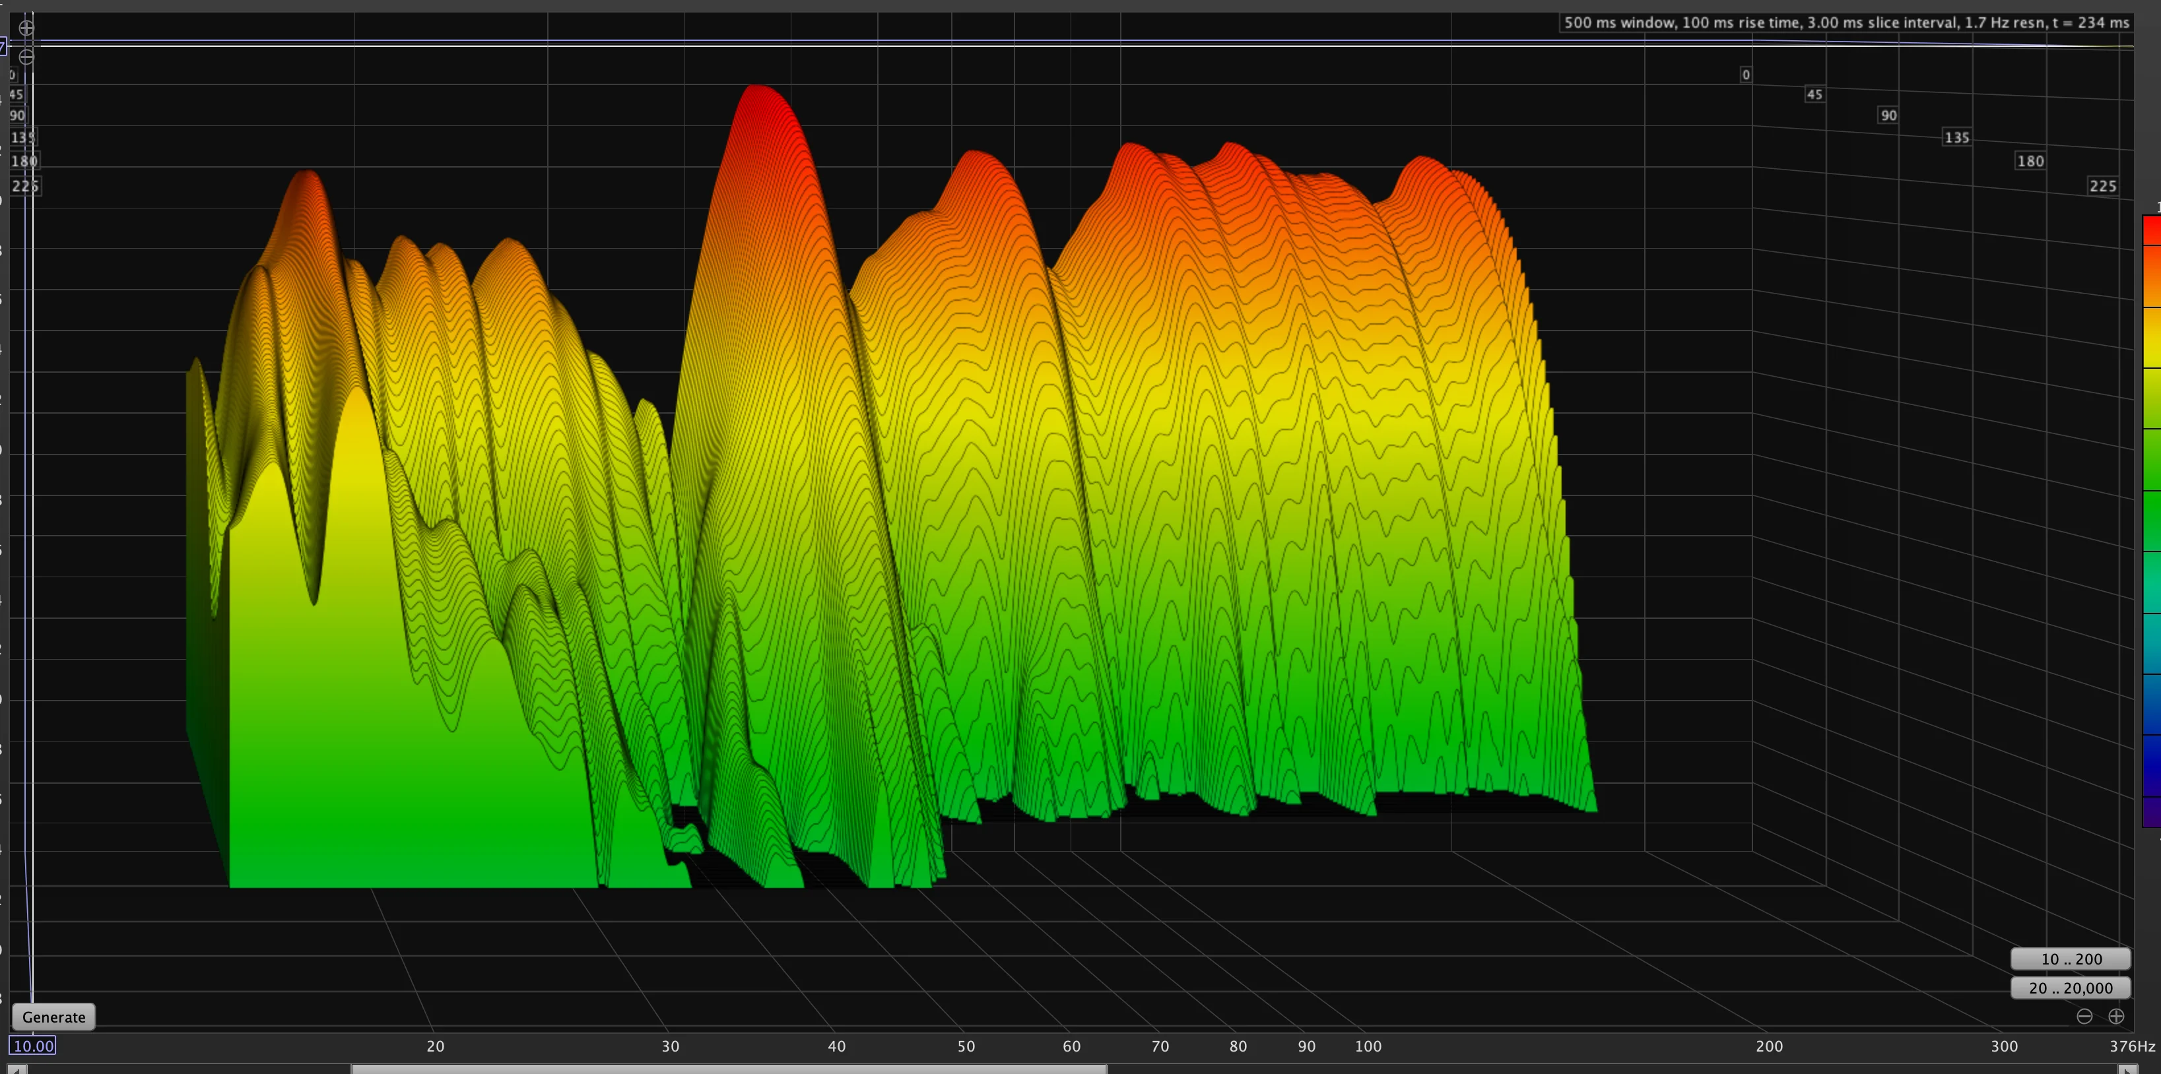Viewport: 2161px width, 1074px height.
Task: Set frequency range to 20 .. 20,000
Action: (x=2071, y=988)
